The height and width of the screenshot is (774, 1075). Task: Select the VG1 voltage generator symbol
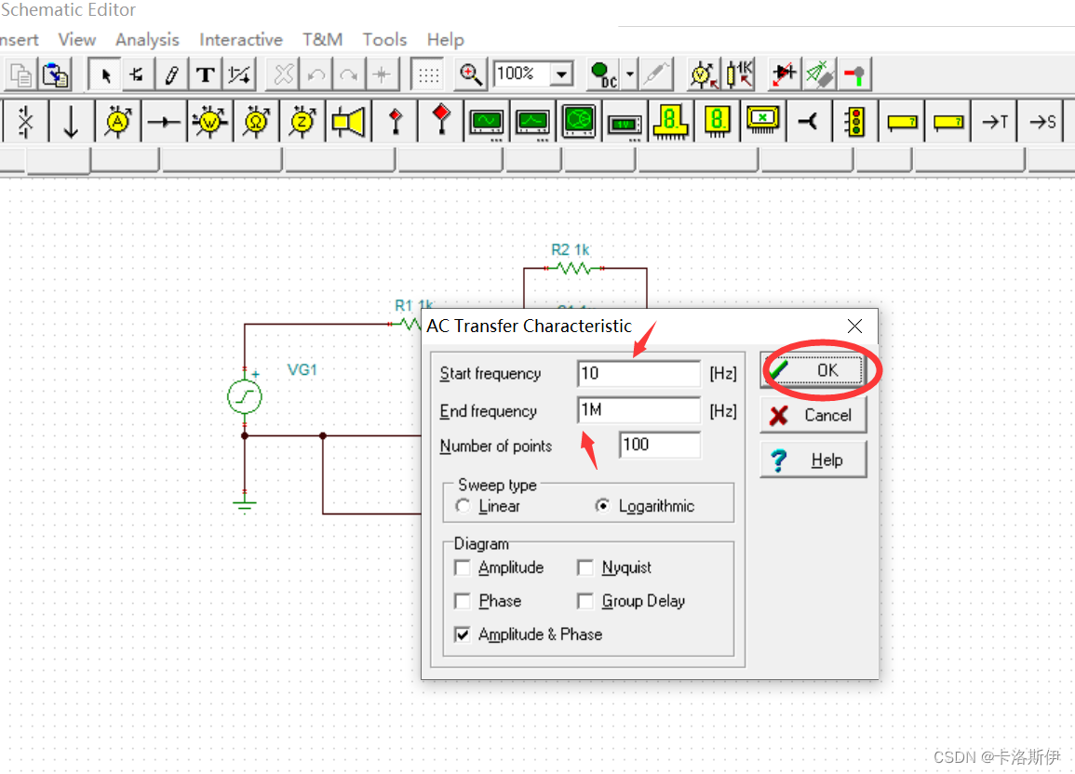245,396
